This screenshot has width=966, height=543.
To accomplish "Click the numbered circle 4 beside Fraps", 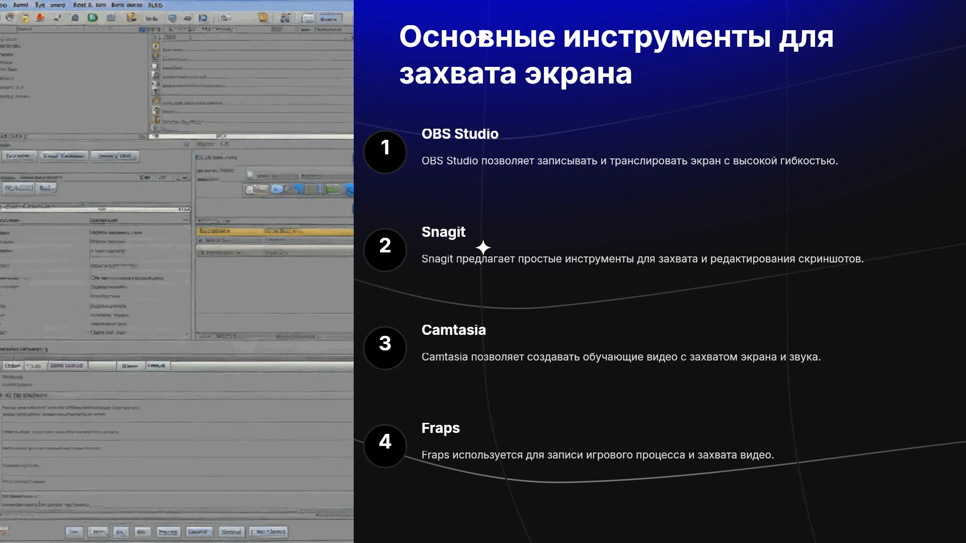I will 385,446.
